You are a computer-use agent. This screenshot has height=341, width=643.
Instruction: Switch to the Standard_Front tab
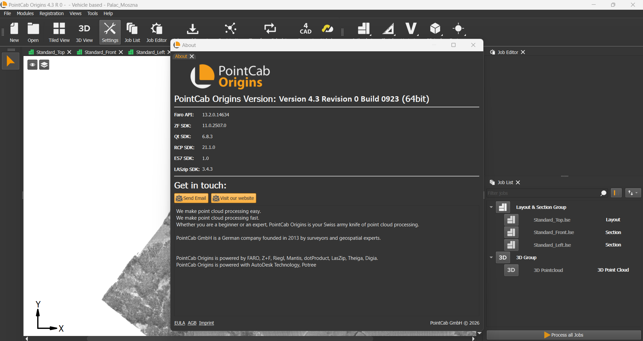100,52
